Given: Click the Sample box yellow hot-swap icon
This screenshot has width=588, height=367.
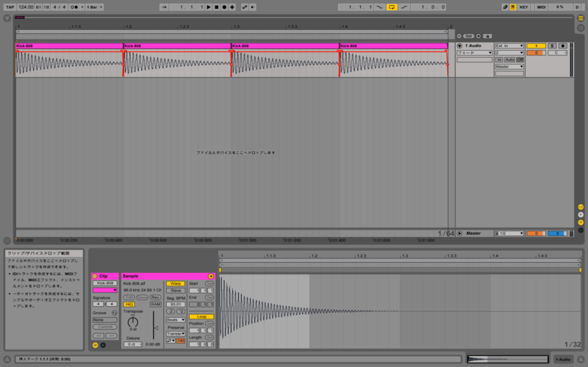Looking at the screenshot, I should (211, 277).
